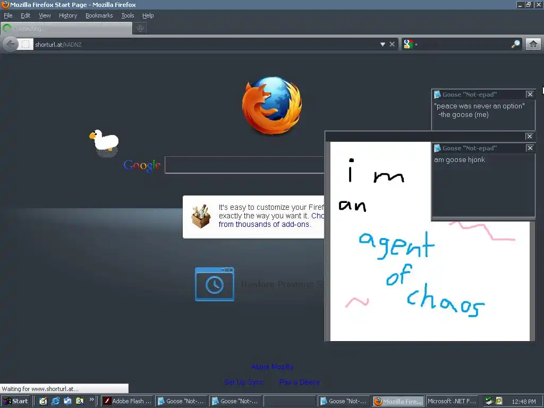Open the Home page button

[x=533, y=44]
